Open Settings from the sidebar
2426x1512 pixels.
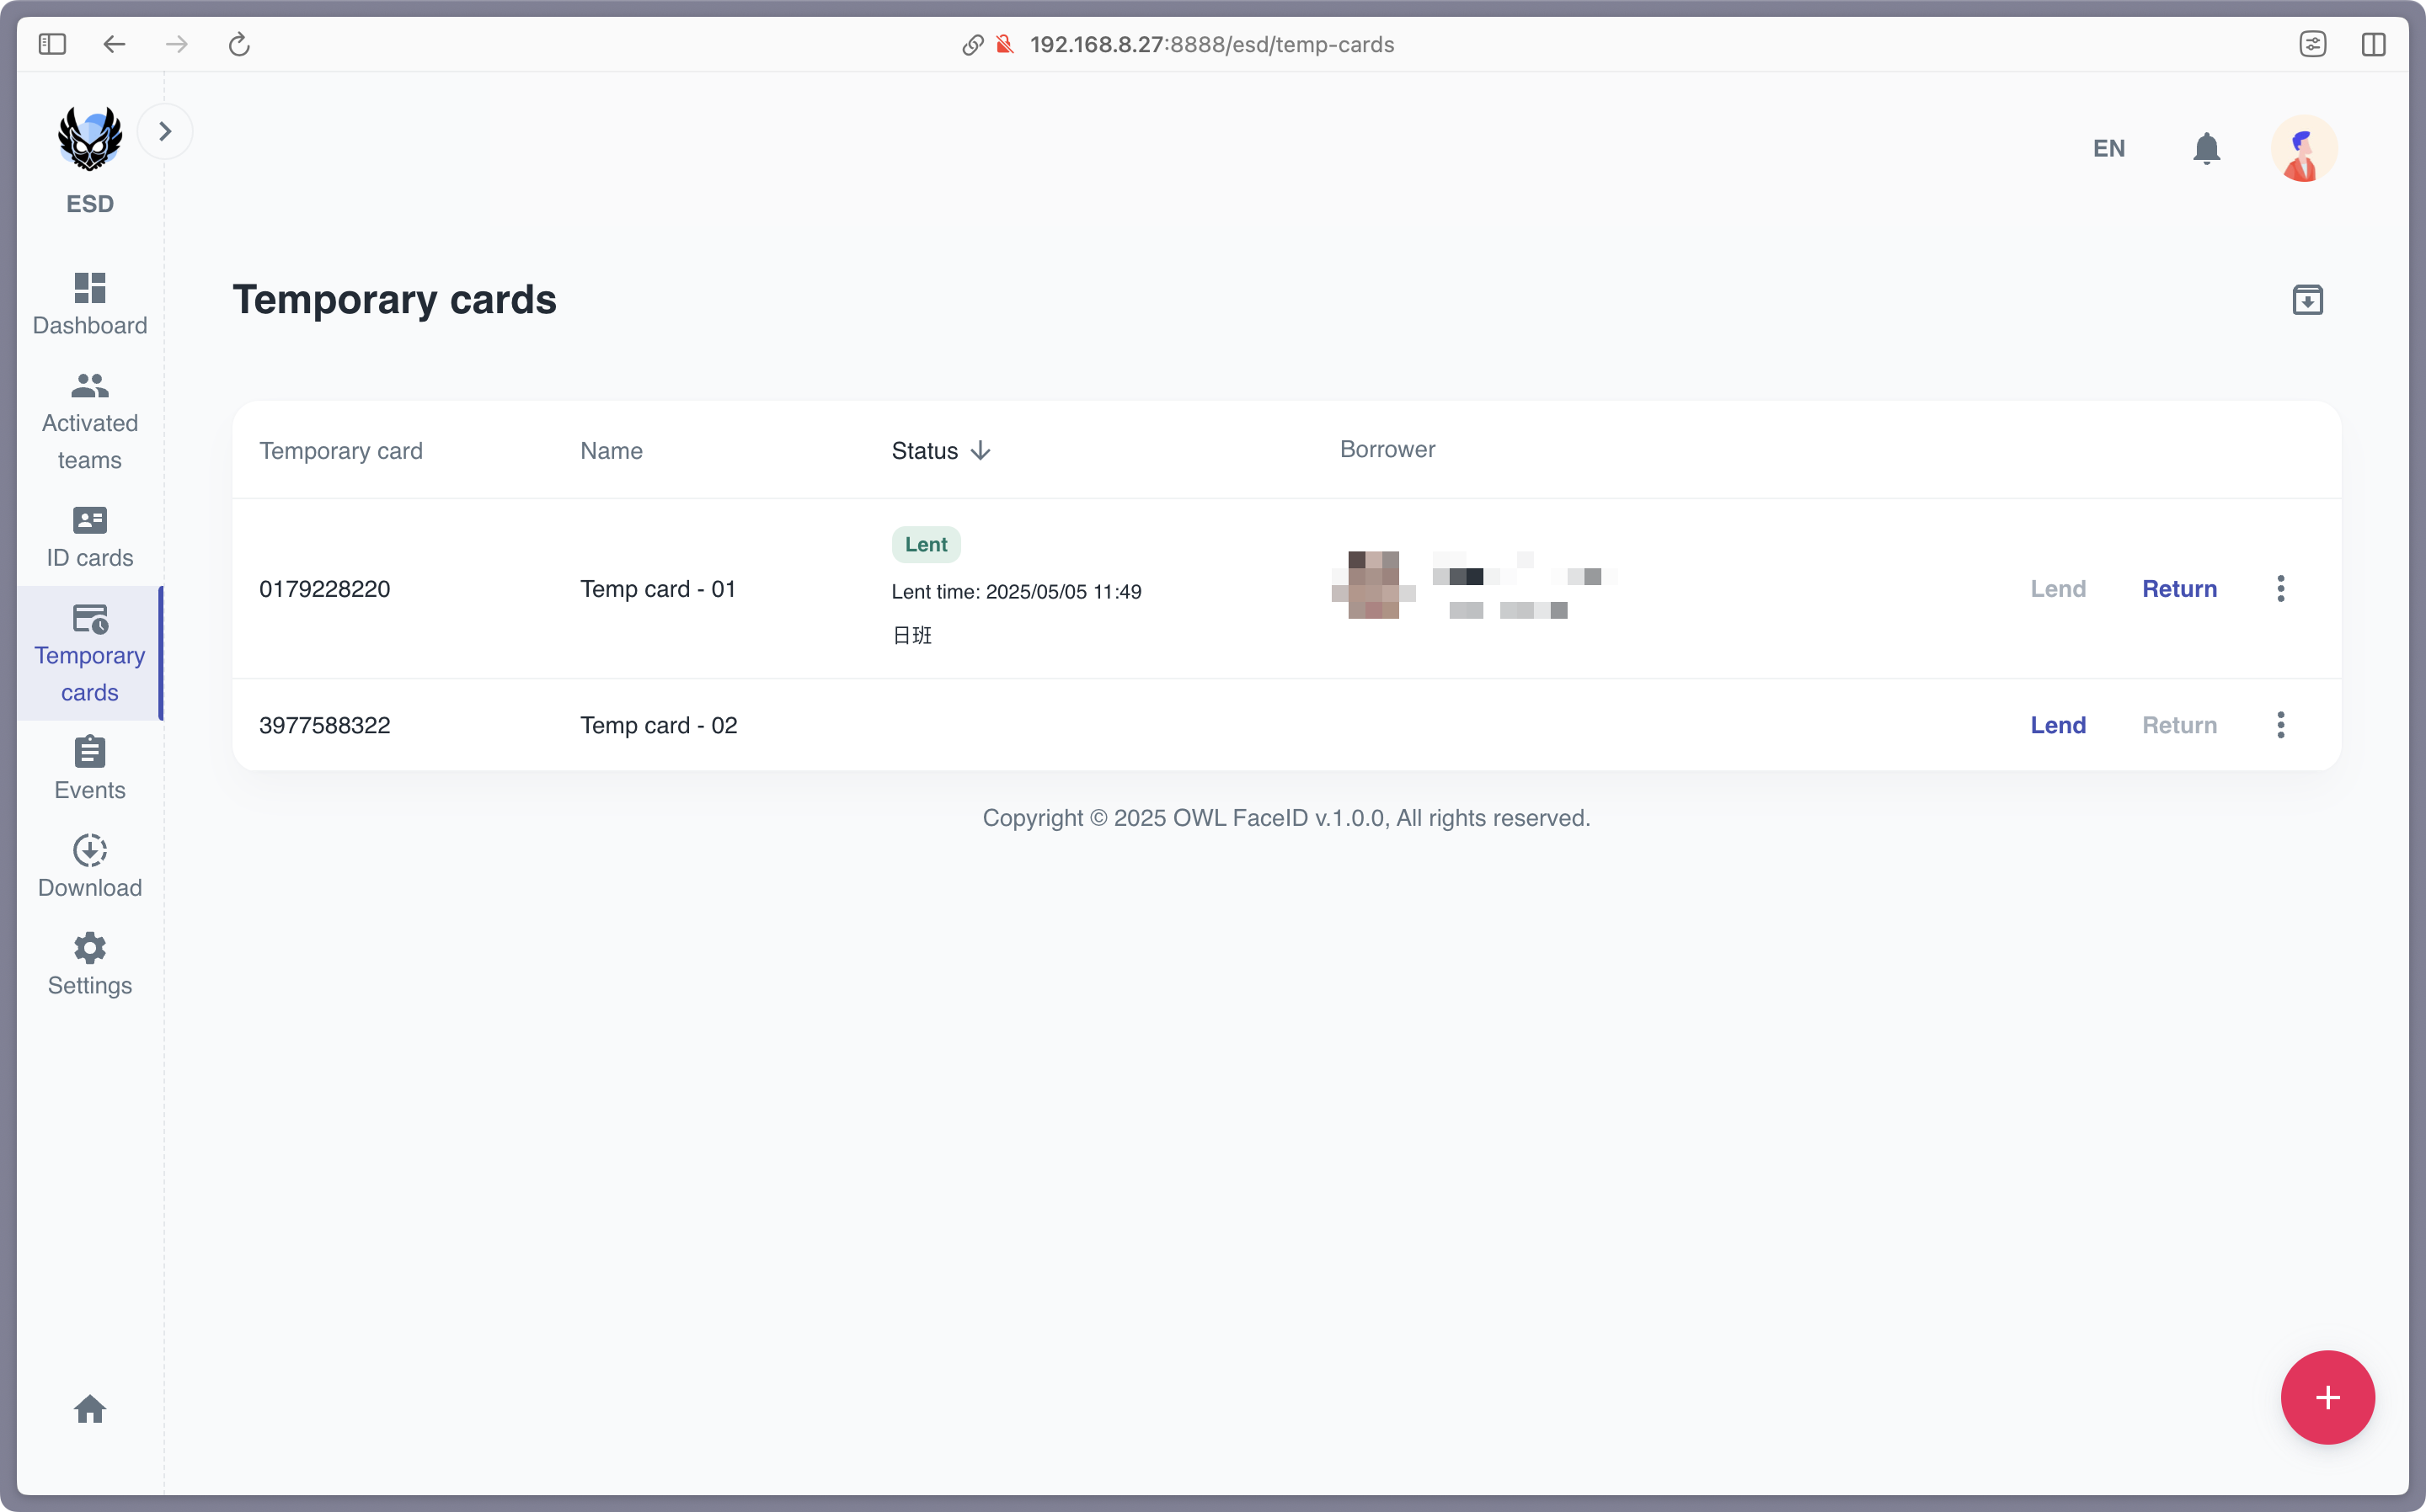pos(89,964)
